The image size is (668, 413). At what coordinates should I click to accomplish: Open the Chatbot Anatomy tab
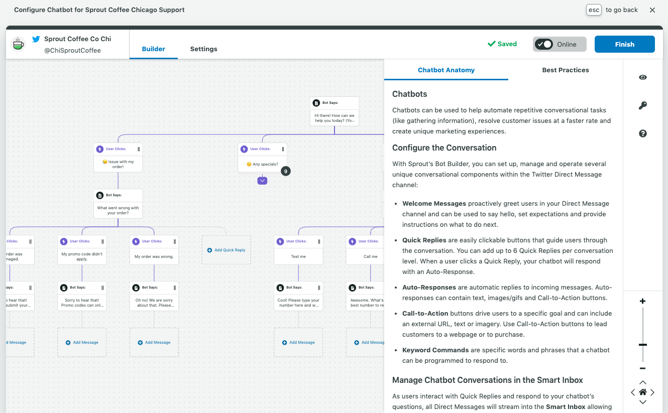point(446,70)
